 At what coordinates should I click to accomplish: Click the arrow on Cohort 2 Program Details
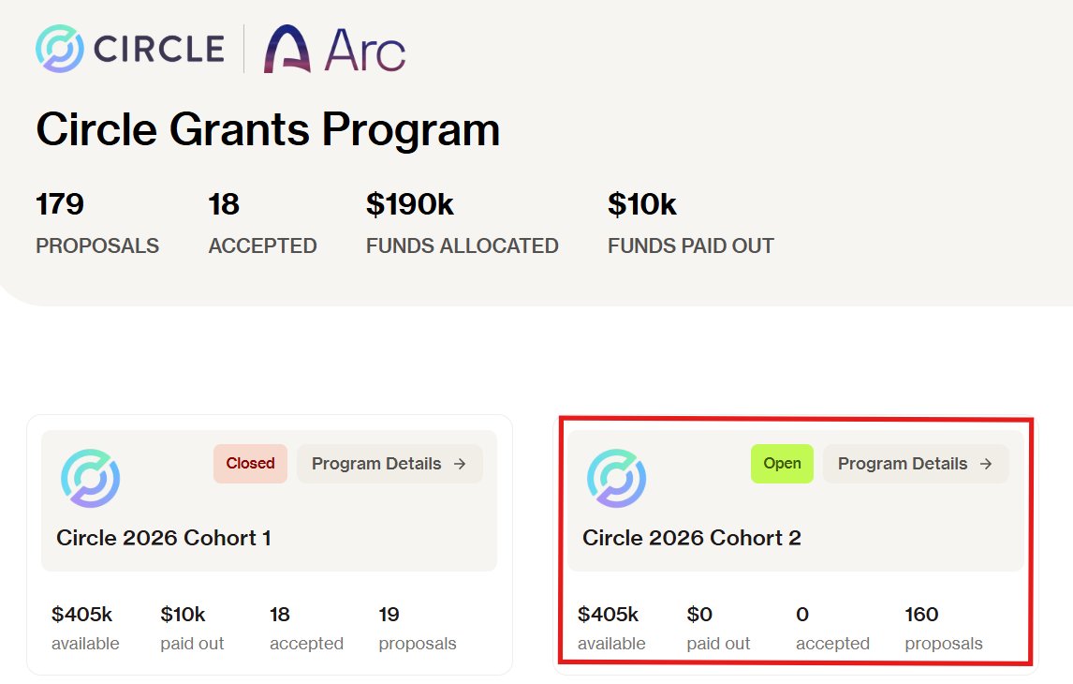pos(986,464)
